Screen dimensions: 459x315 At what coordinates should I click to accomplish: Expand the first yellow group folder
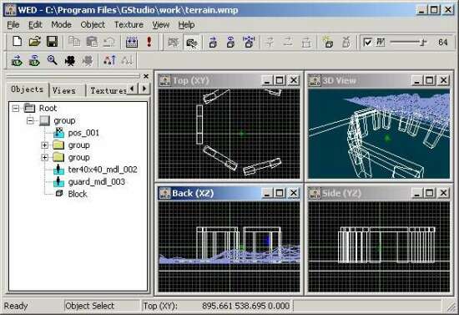tap(44, 145)
